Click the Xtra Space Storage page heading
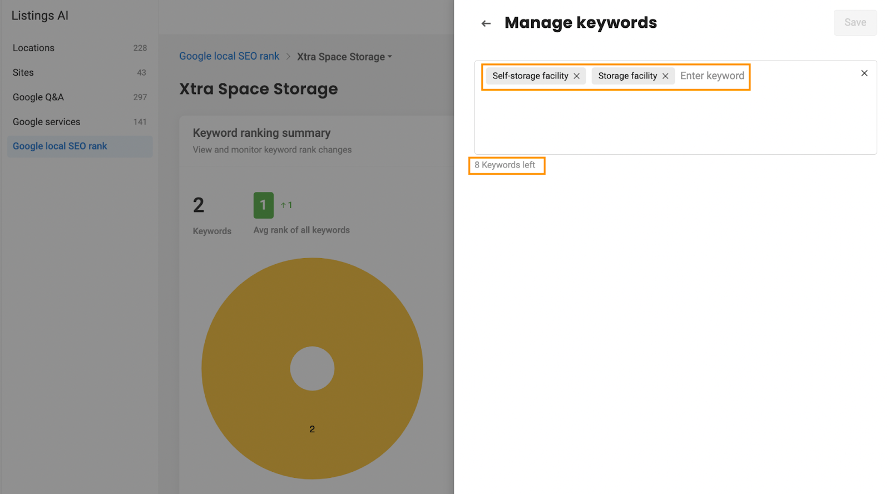The width and height of the screenshot is (890, 494). click(x=259, y=89)
